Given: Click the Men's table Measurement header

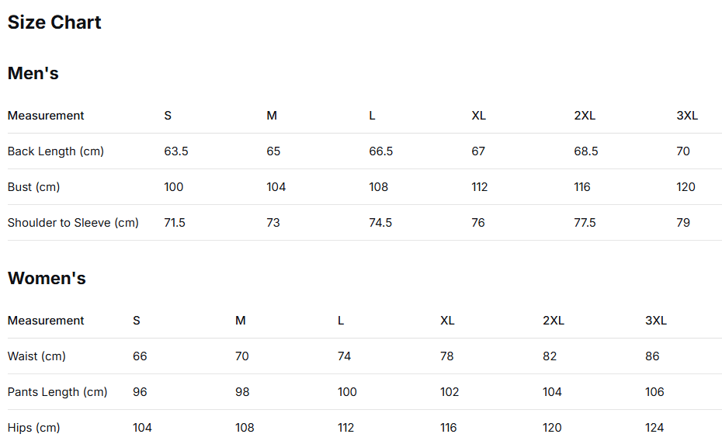Looking at the screenshot, I should point(46,116).
